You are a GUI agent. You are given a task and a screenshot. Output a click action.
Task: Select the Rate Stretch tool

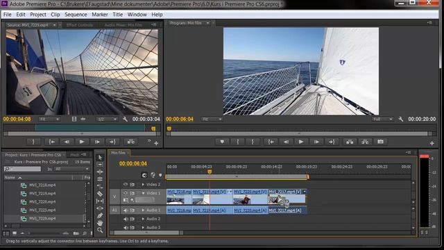[100, 186]
